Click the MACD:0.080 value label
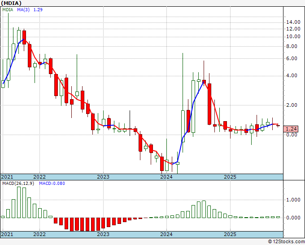This screenshot has height=245, width=305. [x=52, y=183]
